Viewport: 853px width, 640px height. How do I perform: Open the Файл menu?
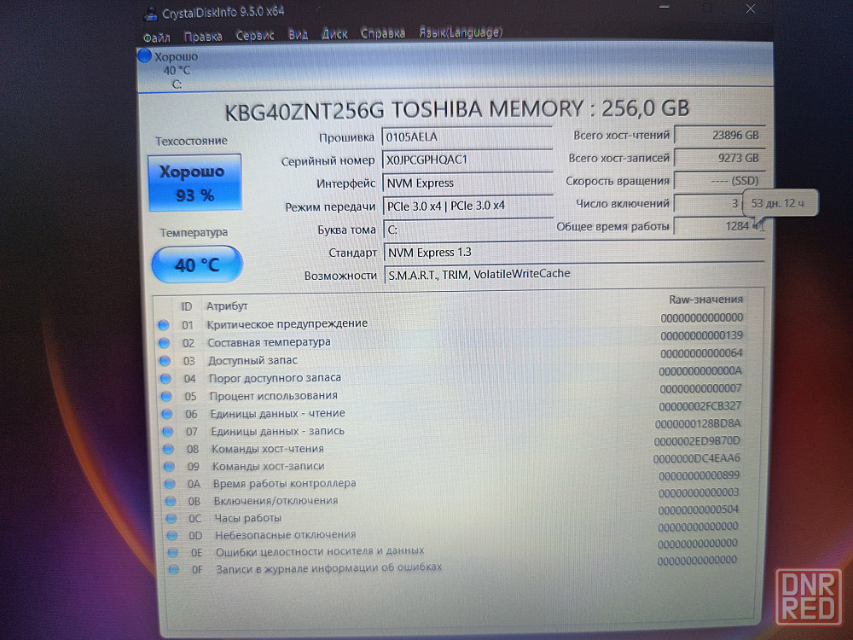157,38
